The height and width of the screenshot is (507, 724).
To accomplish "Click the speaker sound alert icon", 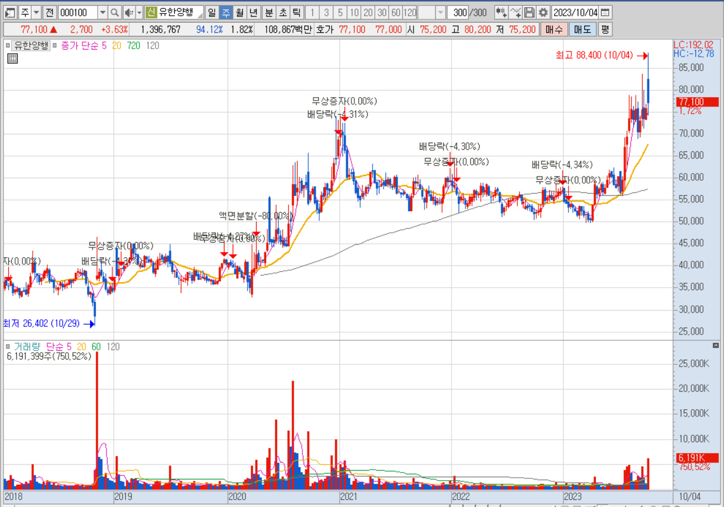I will click(129, 12).
